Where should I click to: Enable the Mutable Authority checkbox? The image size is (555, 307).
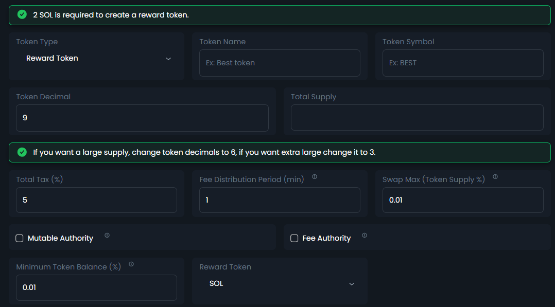[20, 238]
